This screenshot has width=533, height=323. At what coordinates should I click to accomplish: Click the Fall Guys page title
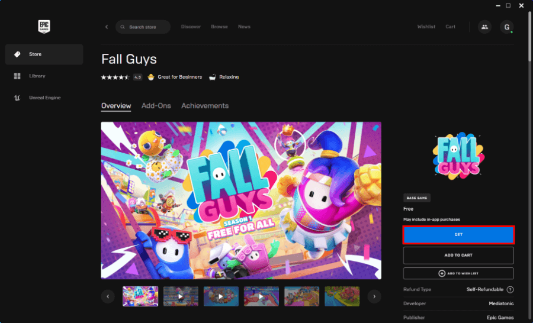[129, 59]
